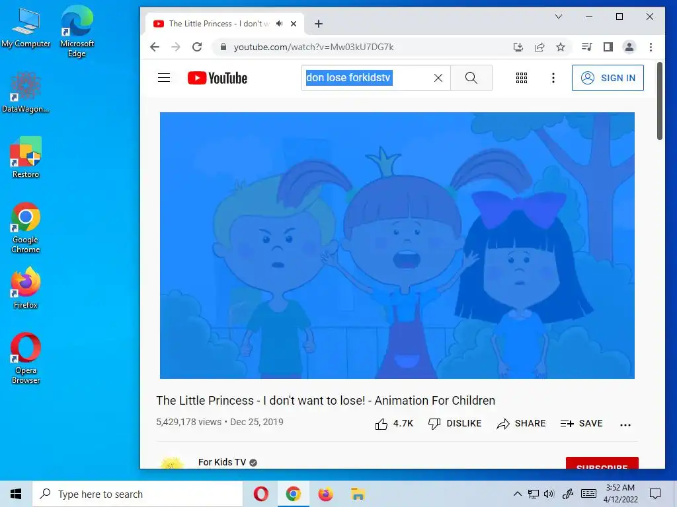The height and width of the screenshot is (507, 677).
Task: Clear the search box with the X
Action: pos(438,78)
